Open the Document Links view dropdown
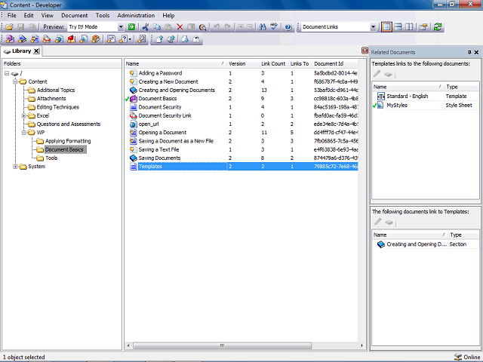Viewport: 483px width, 362px height. [x=373, y=27]
